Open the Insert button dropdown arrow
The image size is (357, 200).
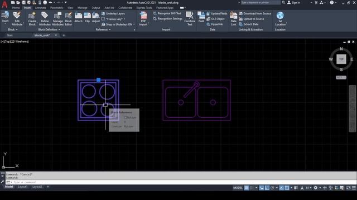click(x=5, y=23)
